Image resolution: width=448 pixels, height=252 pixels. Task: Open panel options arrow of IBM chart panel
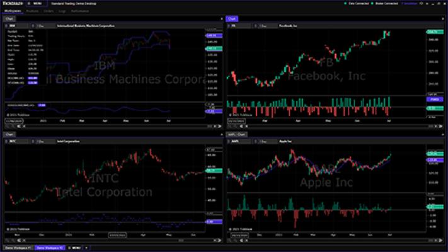point(222,19)
